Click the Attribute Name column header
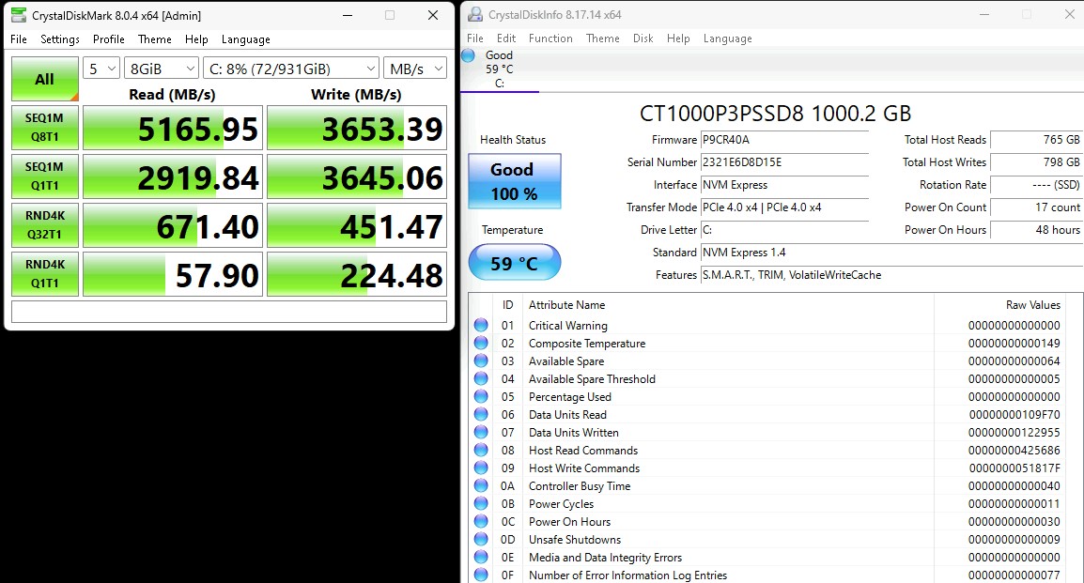 (728, 304)
